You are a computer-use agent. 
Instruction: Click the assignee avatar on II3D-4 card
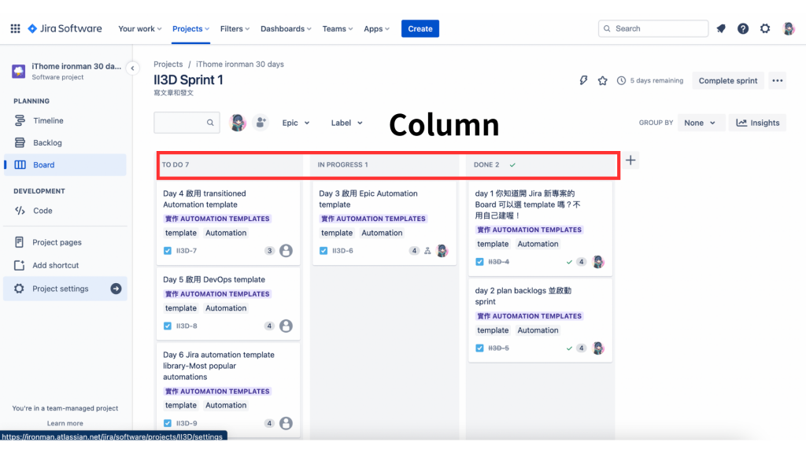pos(598,262)
